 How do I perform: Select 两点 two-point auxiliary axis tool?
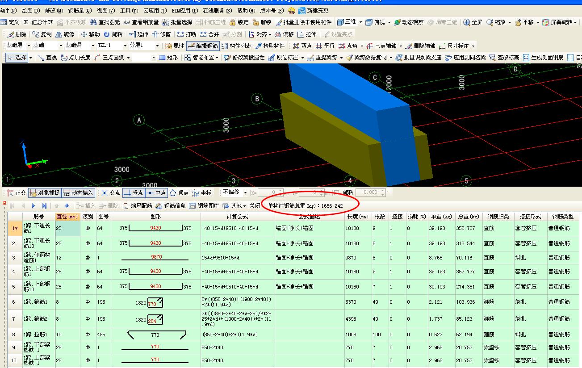coord(302,46)
